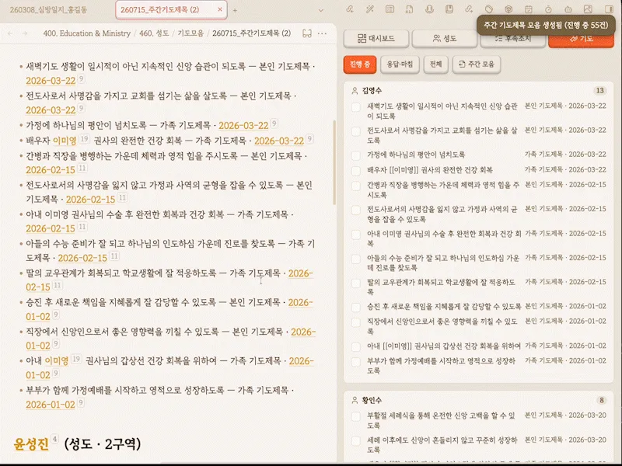Click the 460. 성도 breadcrumb

(x=154, y=33)
